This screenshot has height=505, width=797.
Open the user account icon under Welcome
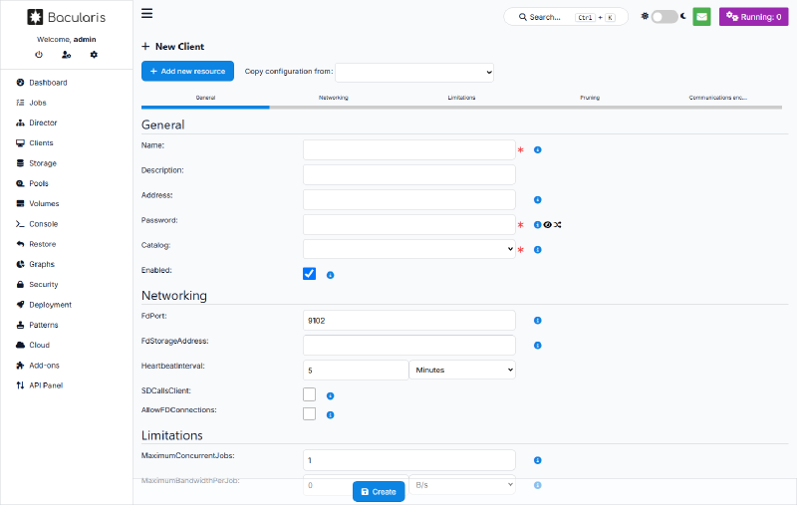pyautogui.click(x=66, y=55)
